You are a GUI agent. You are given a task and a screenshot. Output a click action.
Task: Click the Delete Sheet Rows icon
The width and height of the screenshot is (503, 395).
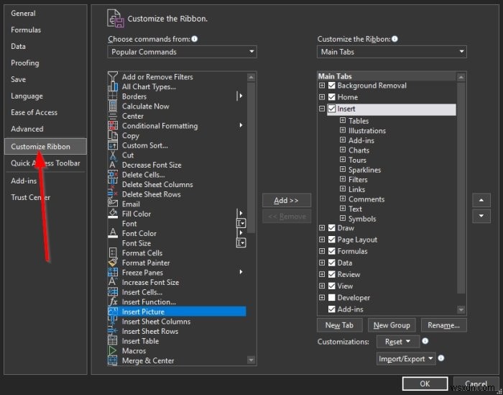[x=113, y=194]
